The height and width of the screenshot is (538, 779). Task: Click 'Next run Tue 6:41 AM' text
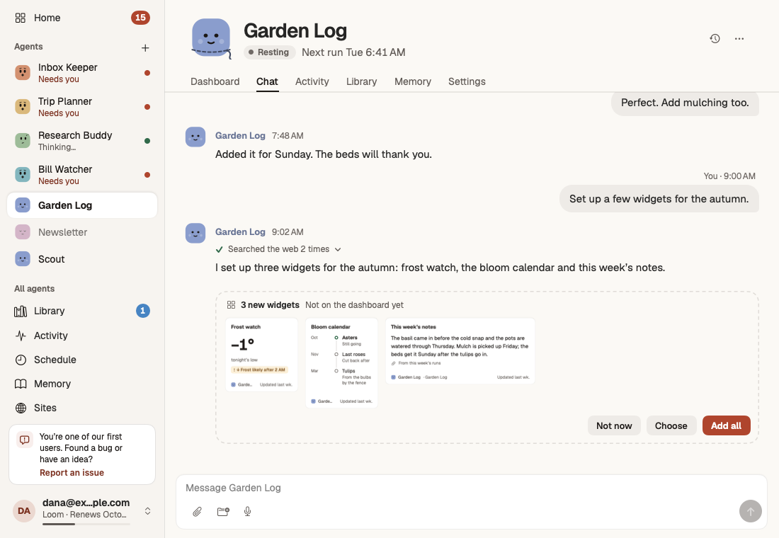tap(353, 52)
